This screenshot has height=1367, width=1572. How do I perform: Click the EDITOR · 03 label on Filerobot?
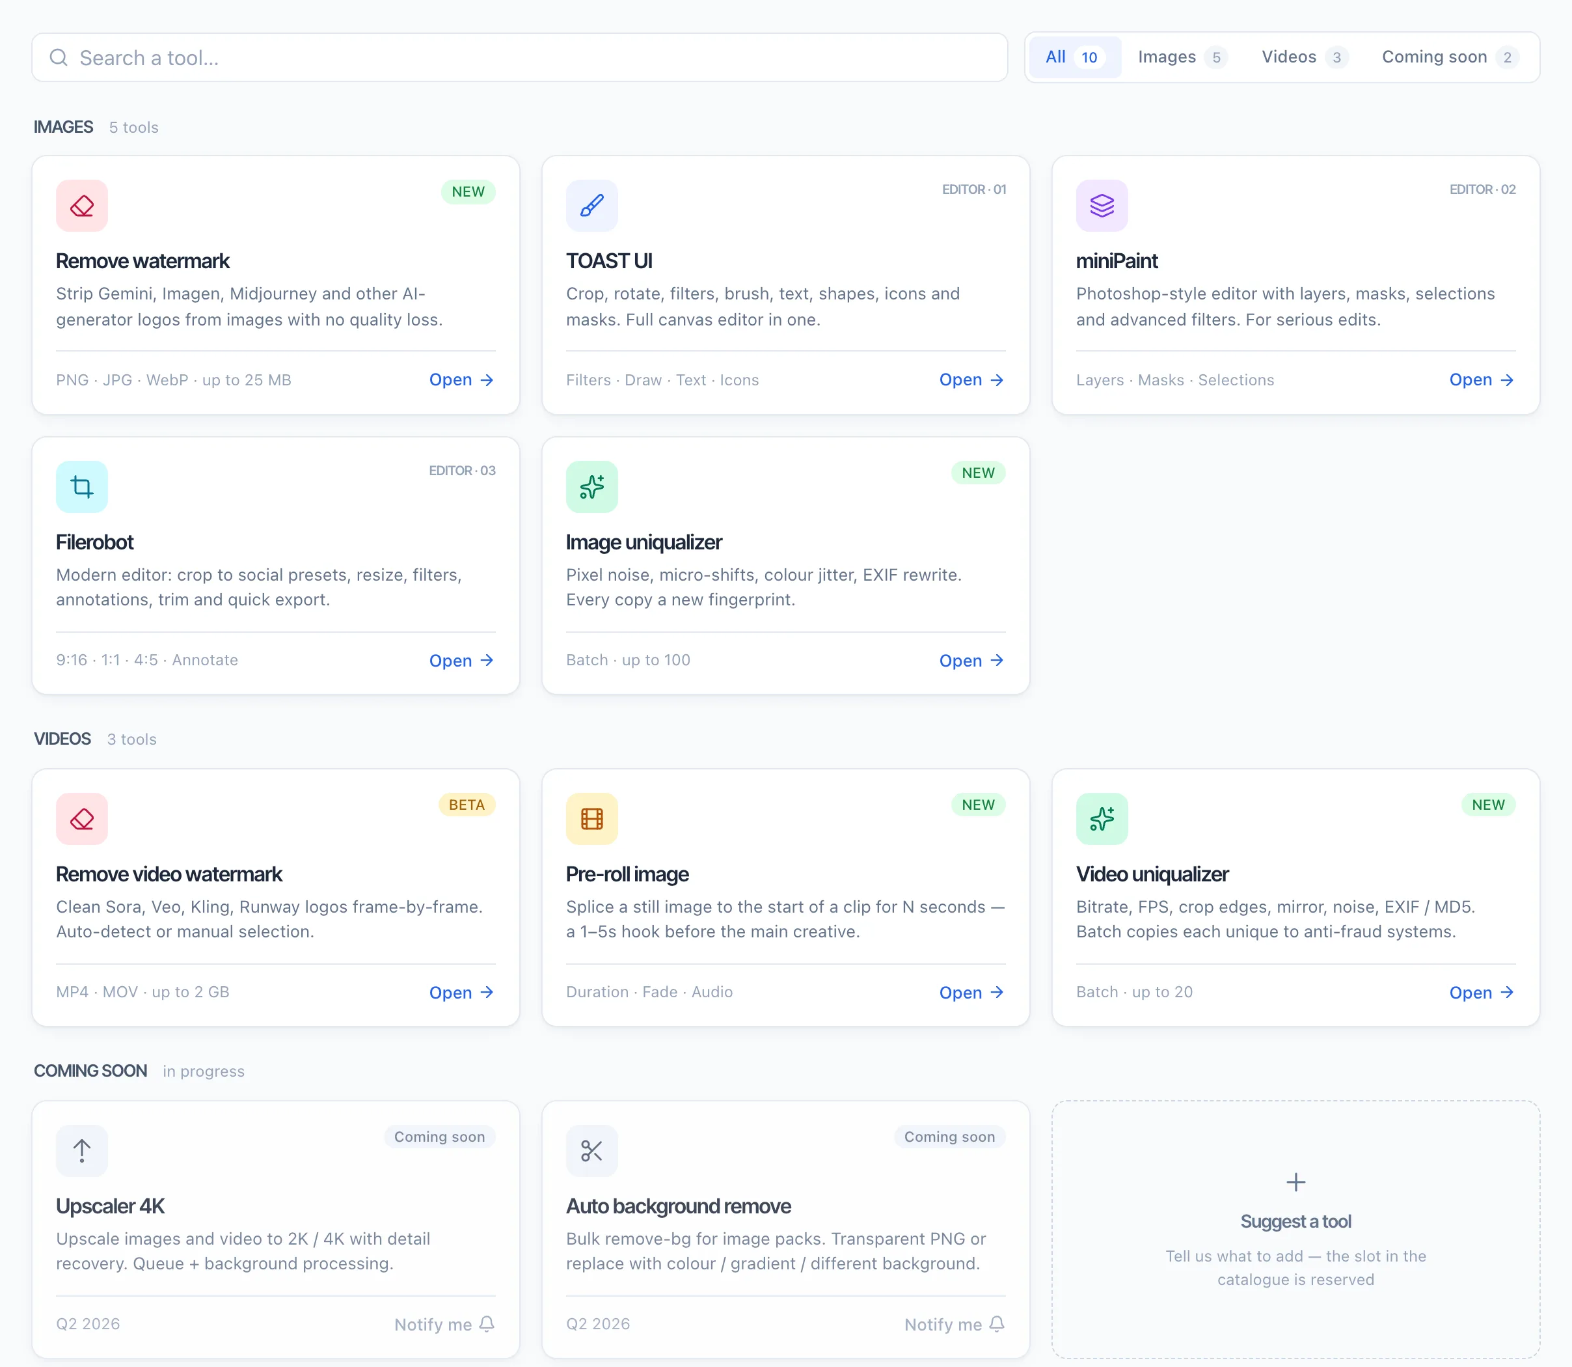point(462,471)
